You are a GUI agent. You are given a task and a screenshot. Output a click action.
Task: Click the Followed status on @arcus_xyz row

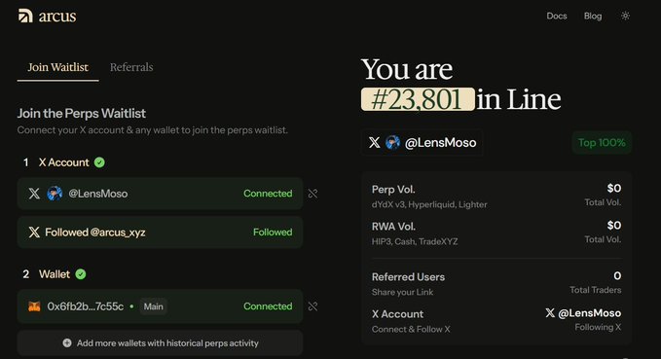(273, 233)
